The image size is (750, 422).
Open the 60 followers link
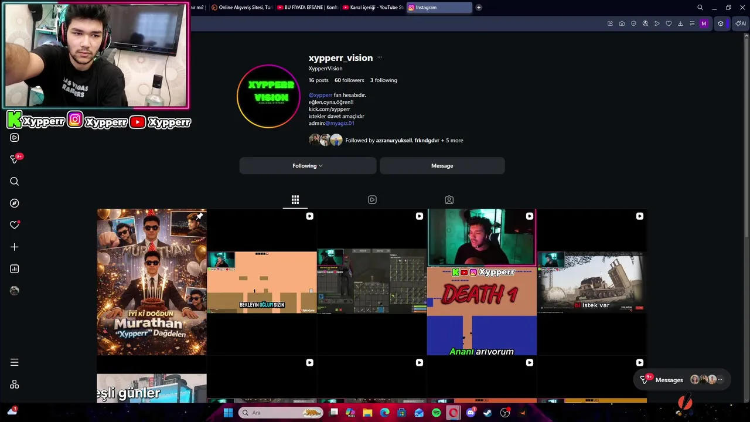pyautogui.click(x=349, y=80)
